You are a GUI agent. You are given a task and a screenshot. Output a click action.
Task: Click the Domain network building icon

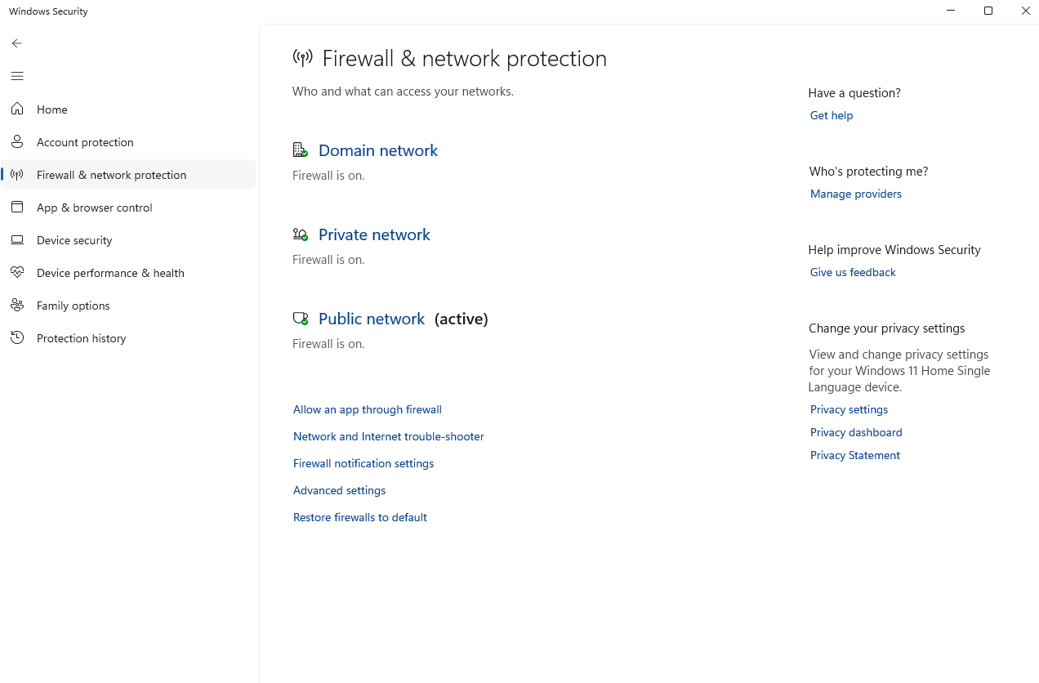(300, 150)
